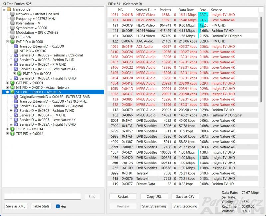
Task: Click the green T icon of TDT PID
Action: tap(12, 134)
